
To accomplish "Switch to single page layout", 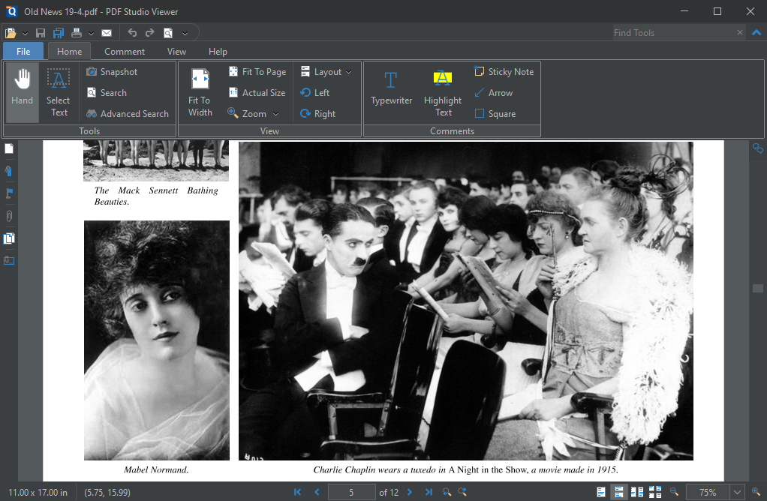I will [601, 492].
